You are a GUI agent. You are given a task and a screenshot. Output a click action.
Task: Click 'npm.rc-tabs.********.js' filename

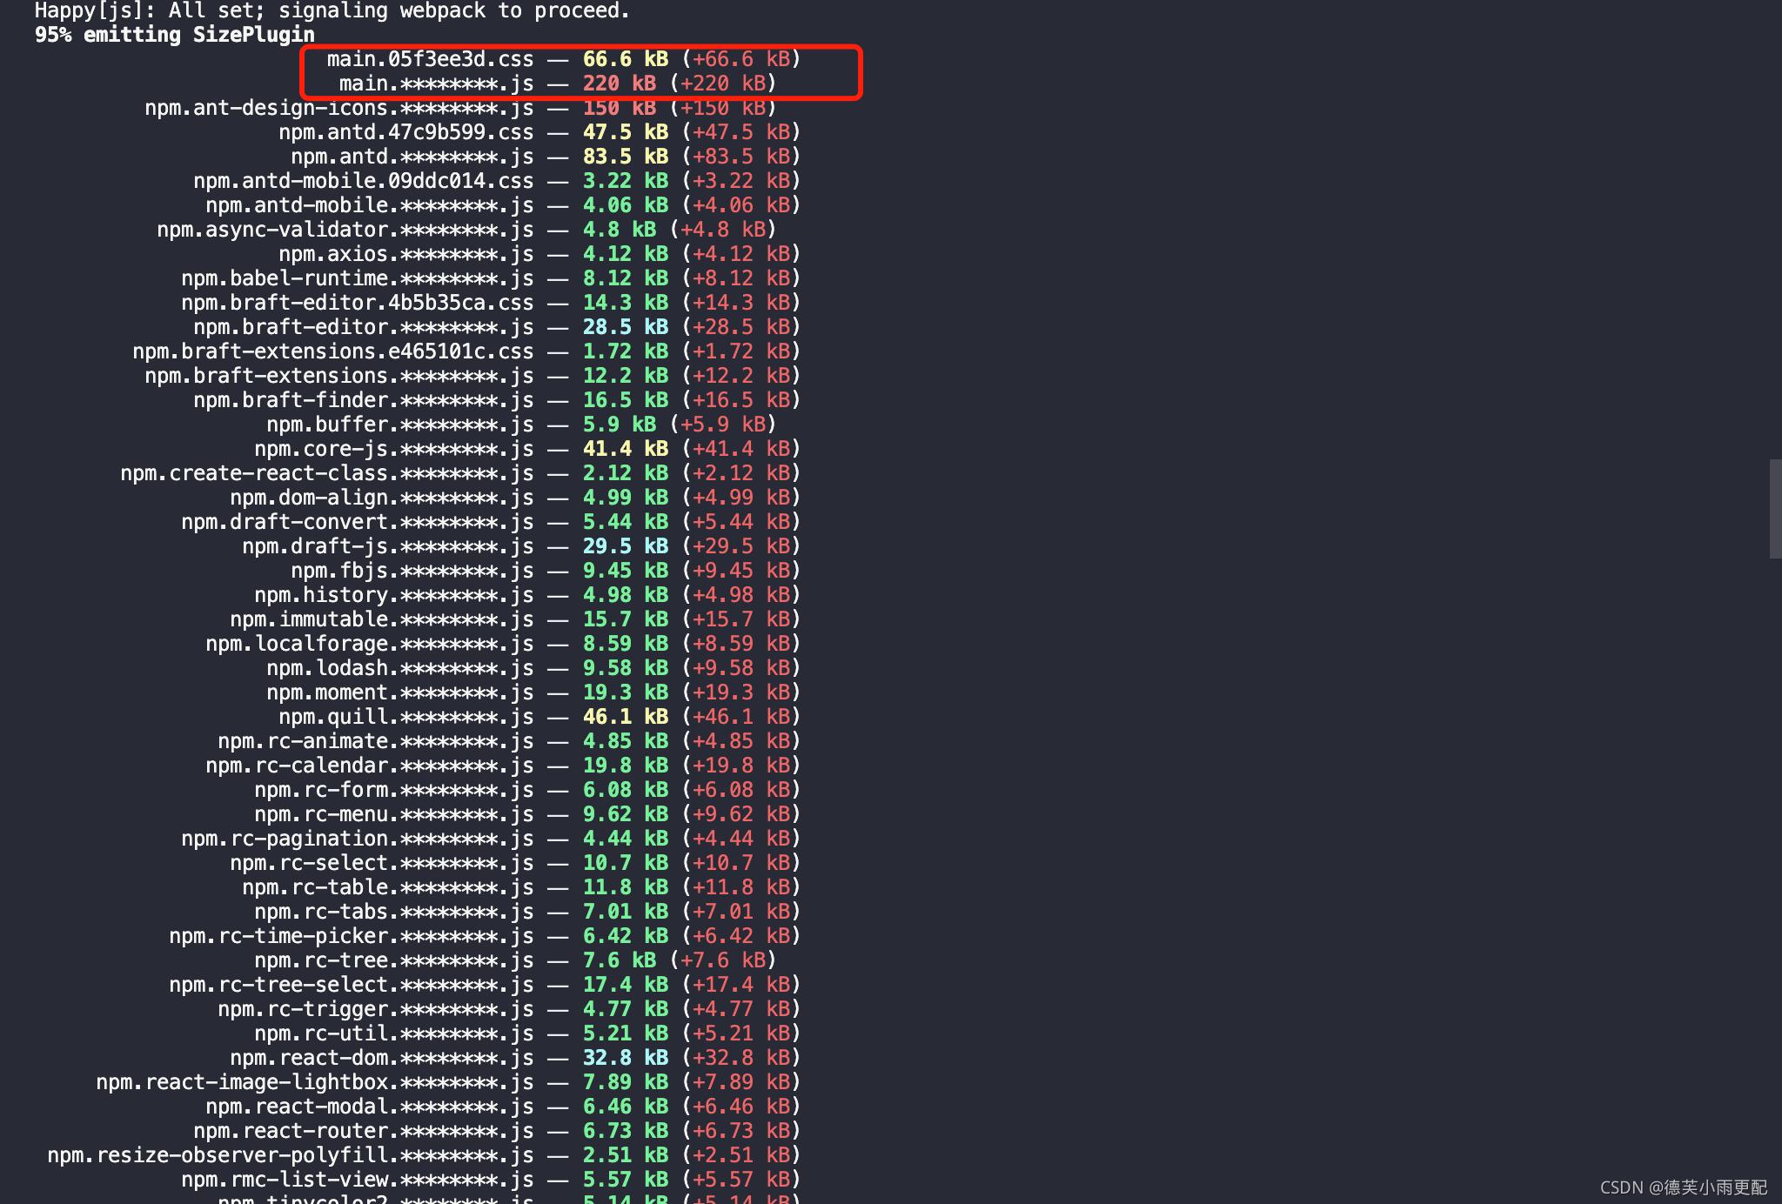(394, 912)
